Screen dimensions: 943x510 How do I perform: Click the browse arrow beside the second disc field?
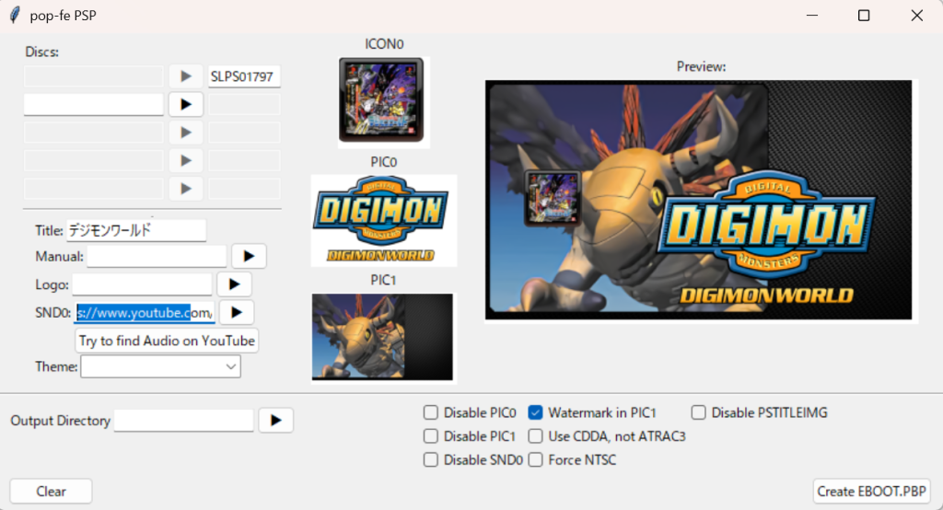pyautogui.click(x=185, y=104)
